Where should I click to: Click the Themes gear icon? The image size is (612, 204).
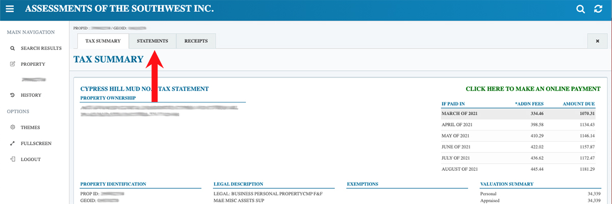[x=12, y=127]
